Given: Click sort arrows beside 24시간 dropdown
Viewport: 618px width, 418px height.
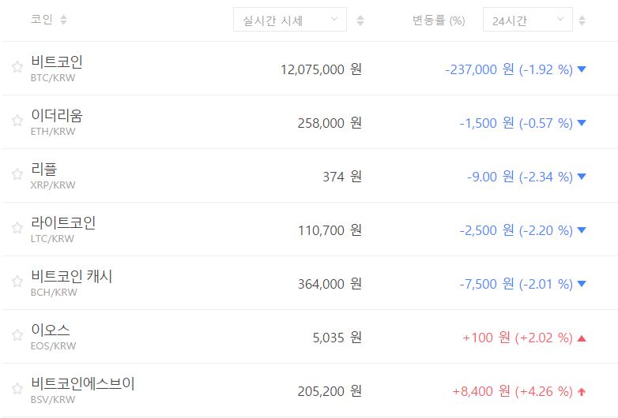Looking at the screenshot, I should click(582, 21).
